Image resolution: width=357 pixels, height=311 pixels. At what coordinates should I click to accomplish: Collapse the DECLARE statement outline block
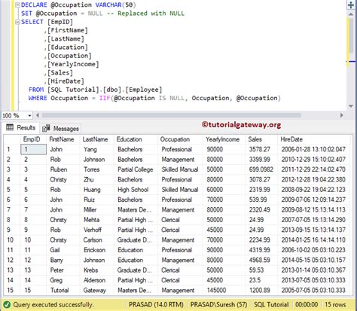17,5
